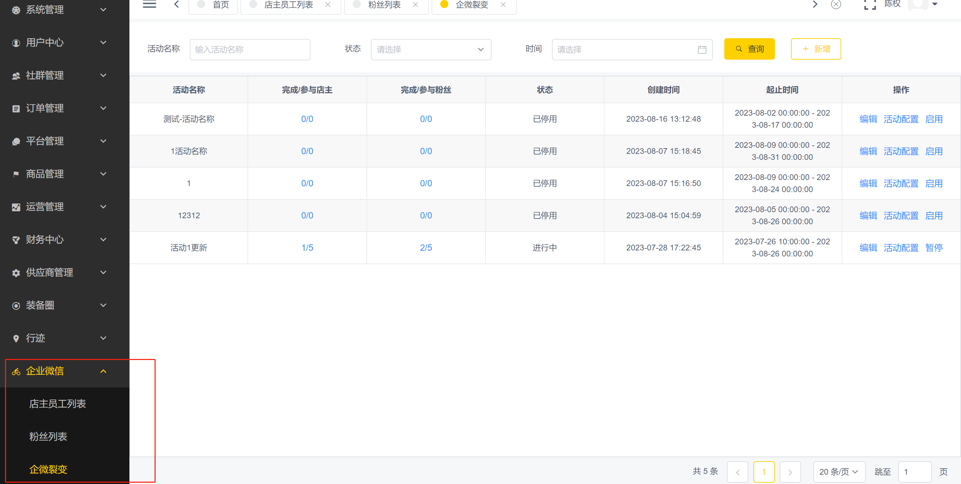
Task: Click 暂停 for 活动1更新 row
Action: pyautogui.click(x=934, y=248)
